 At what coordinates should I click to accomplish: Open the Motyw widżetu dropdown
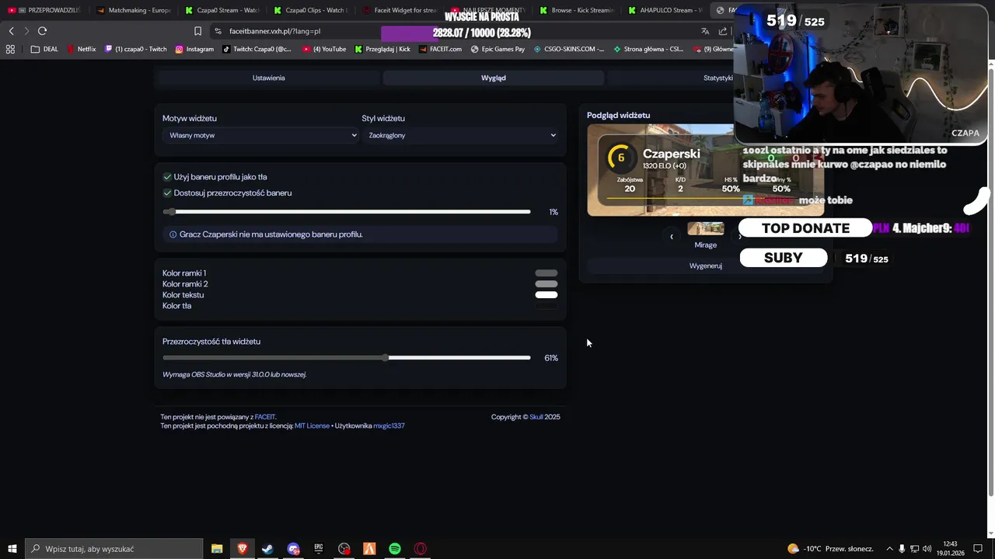260,135
